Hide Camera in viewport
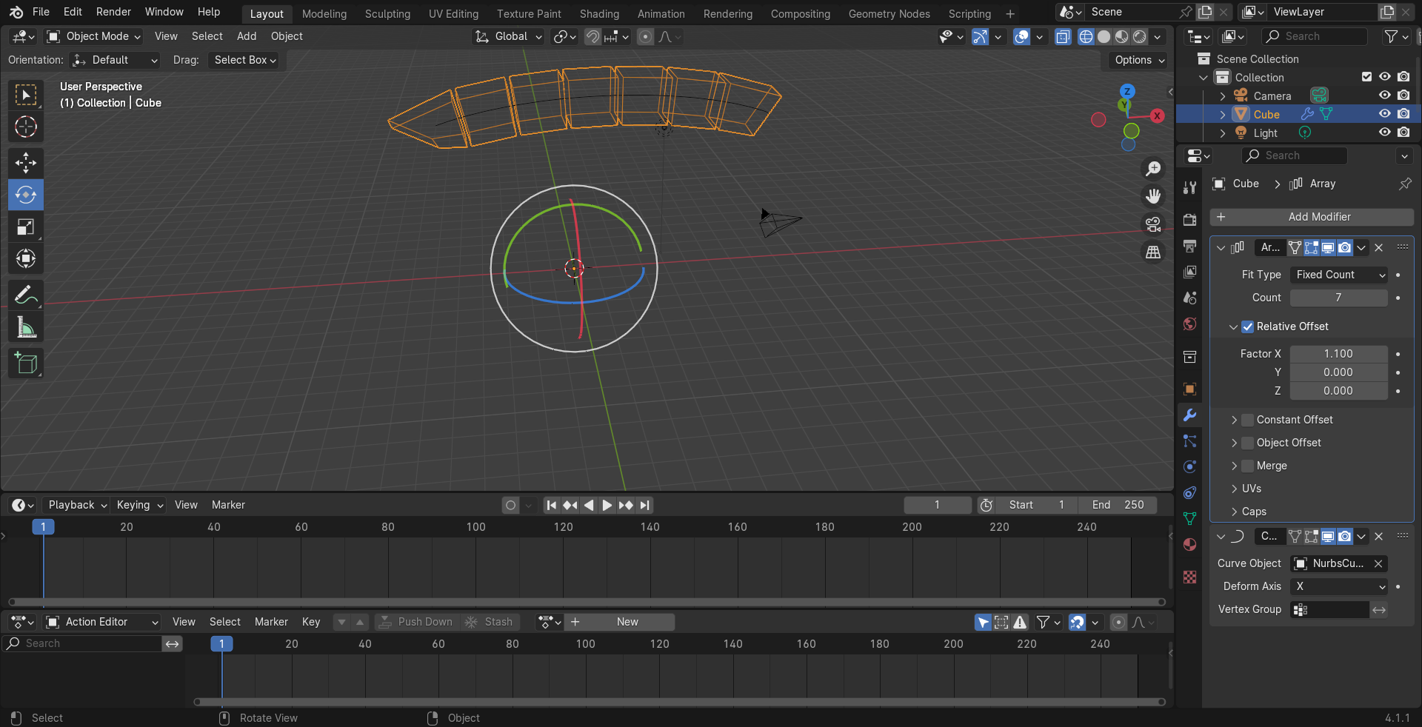 [1384, 96]
